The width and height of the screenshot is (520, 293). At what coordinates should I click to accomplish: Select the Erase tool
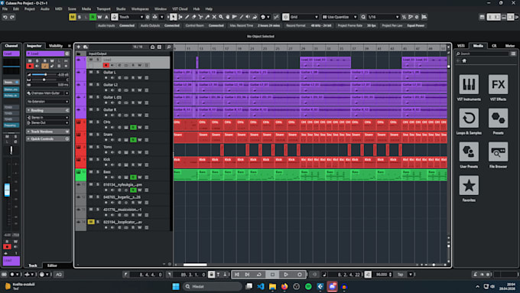tap(194, 17)
